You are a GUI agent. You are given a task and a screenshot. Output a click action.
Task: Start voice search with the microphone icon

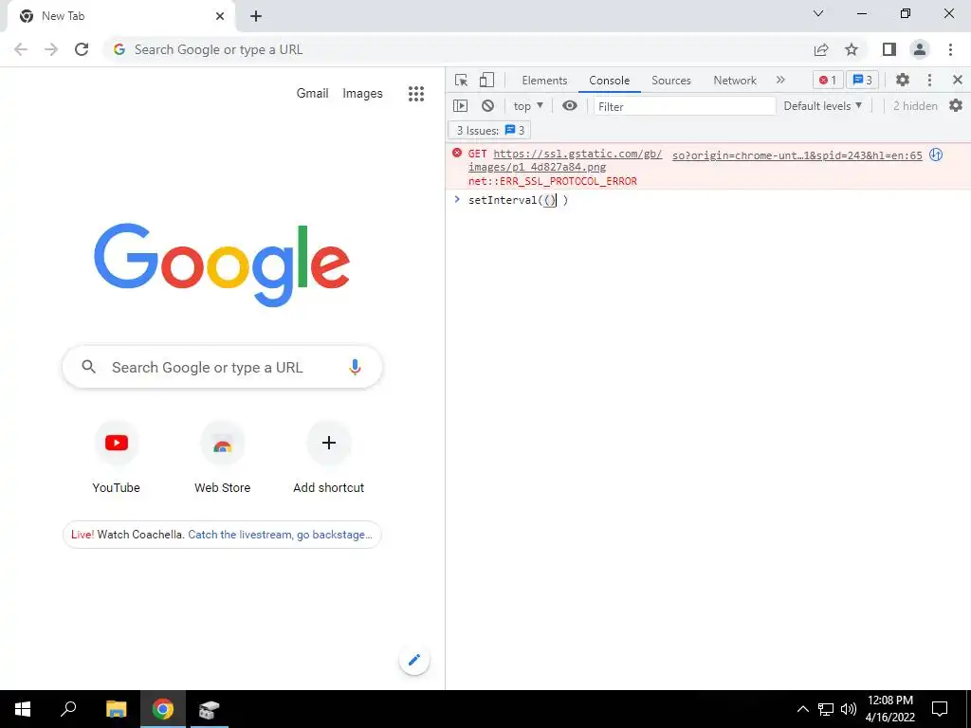click(x=355, y=367)
